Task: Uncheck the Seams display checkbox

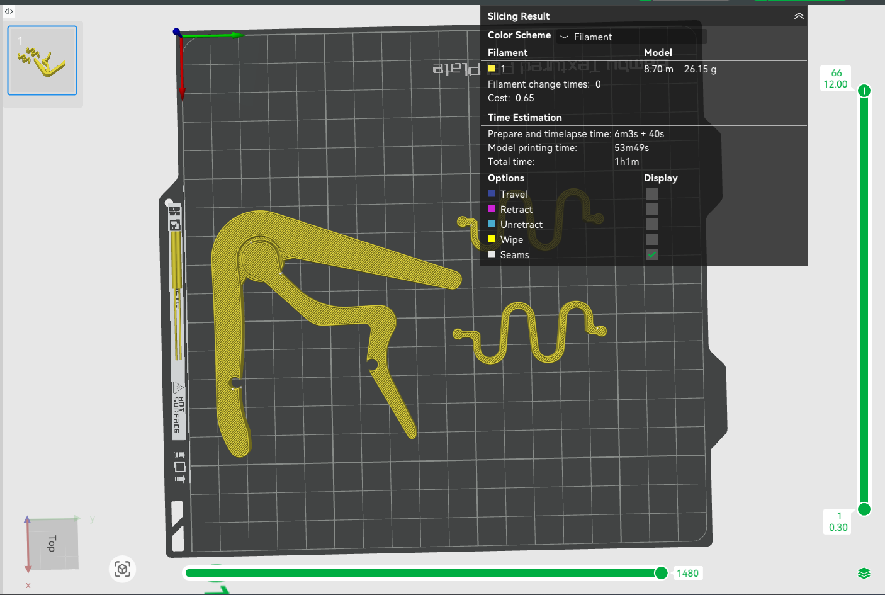Action: [x=652, y=254]
